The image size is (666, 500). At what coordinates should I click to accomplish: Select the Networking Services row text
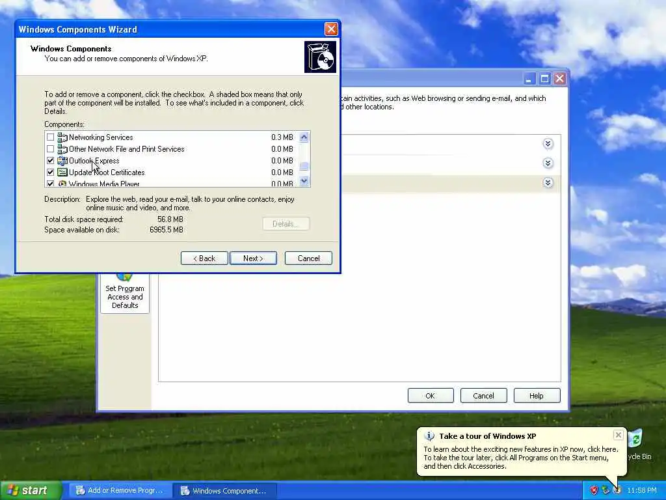pyautogui.click(x=101, y=137)
